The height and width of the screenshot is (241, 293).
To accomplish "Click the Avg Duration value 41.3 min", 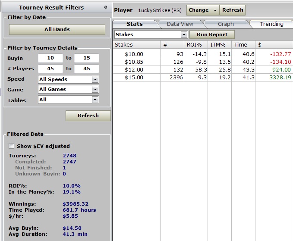I will pyautogui.click(x=75, y=234).
